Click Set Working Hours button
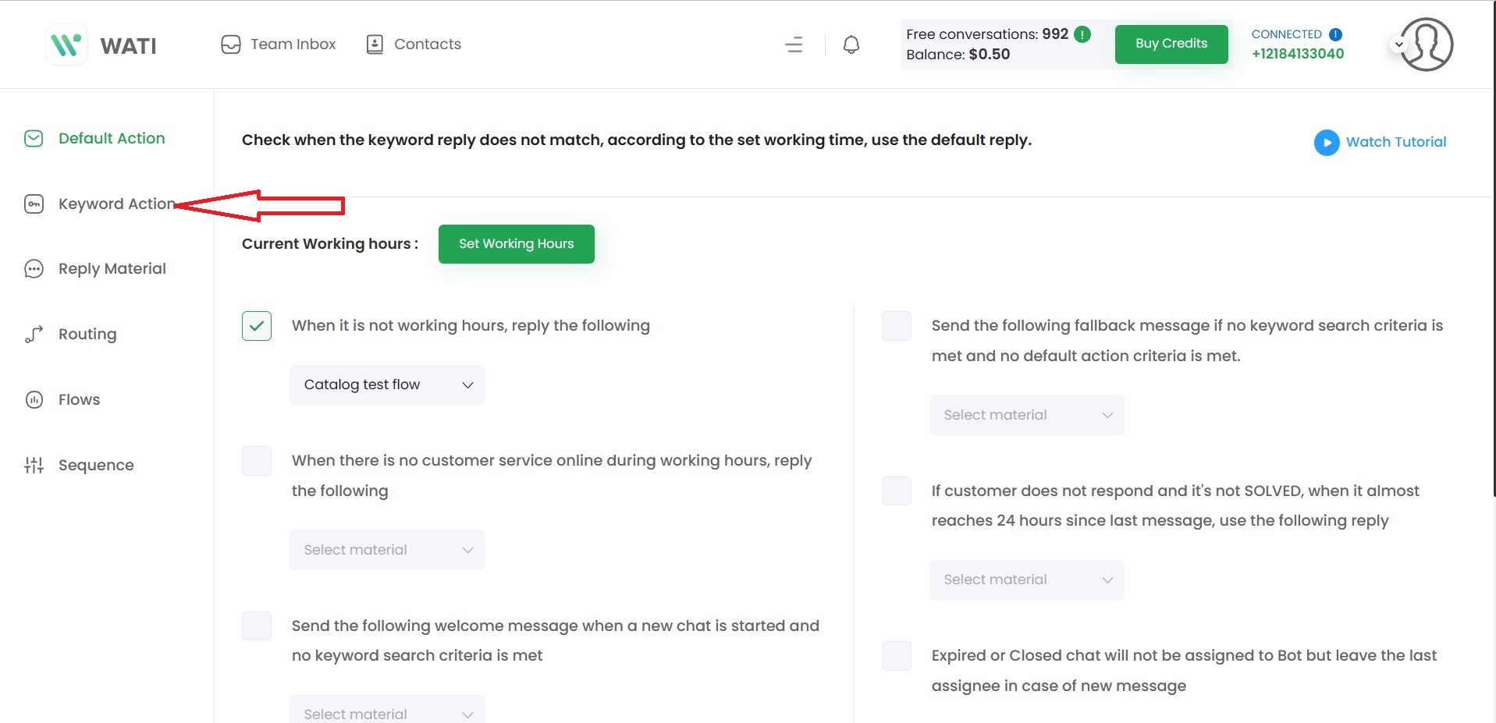The height and width of the screenshot is (723, 1496). pyautogui.click(x=516, y=244)
